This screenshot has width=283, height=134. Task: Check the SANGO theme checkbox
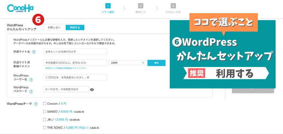44,111
